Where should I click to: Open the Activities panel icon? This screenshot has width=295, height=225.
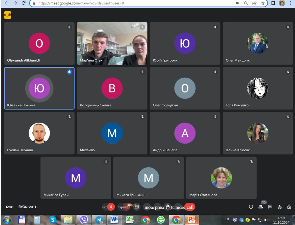pos(280,207)
